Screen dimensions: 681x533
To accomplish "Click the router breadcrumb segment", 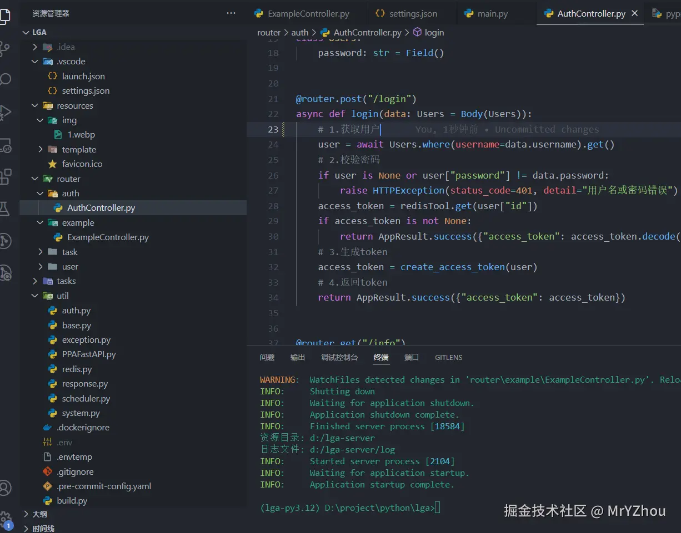I will click(269, 32).
